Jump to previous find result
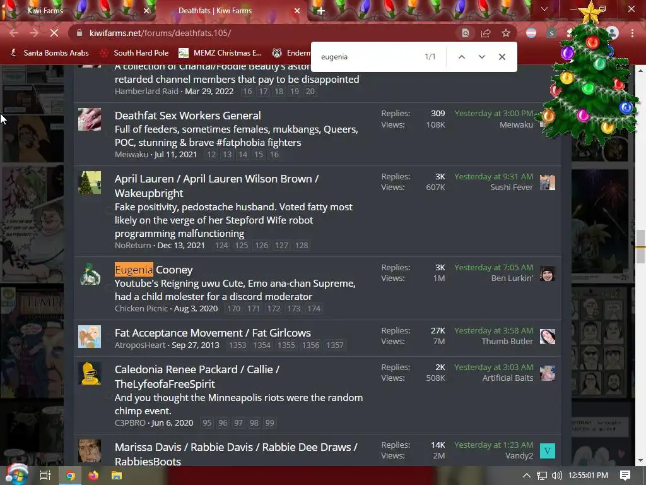This screenshot has width=646, height=485. coord(462,57)
